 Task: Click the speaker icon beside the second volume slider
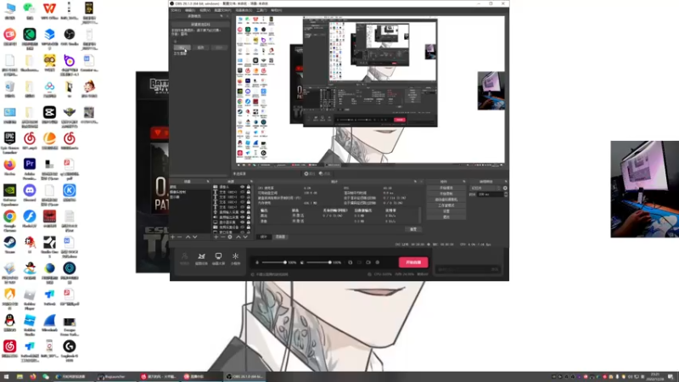pos(302,262)
